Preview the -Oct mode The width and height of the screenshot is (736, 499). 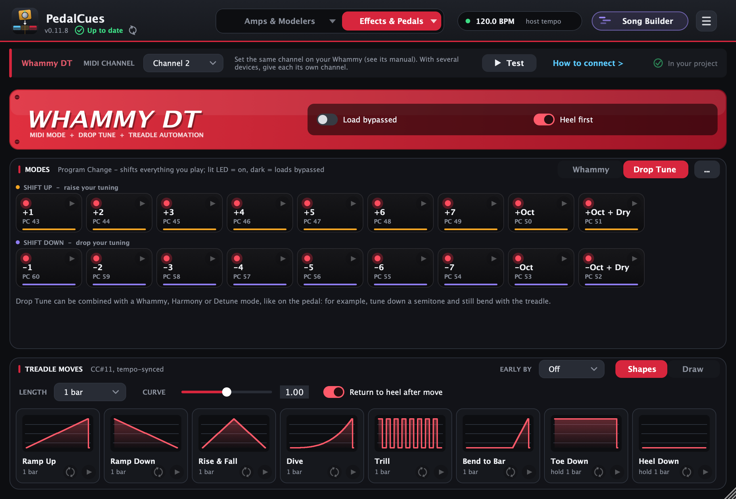tap(564, 259)
